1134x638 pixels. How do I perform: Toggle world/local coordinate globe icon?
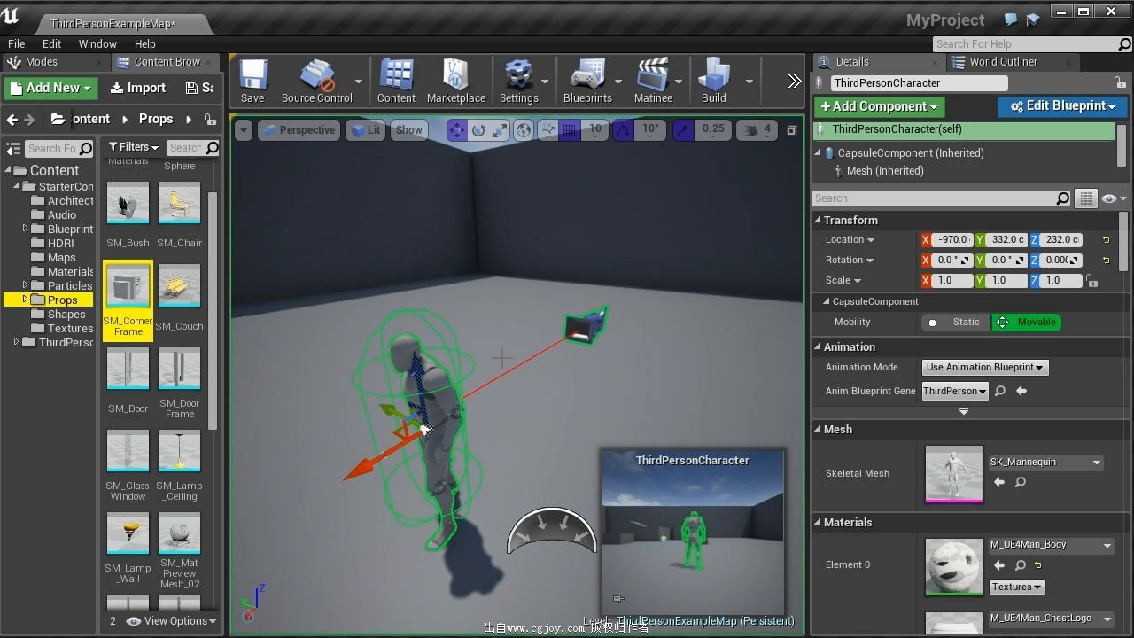click(524, 130)
